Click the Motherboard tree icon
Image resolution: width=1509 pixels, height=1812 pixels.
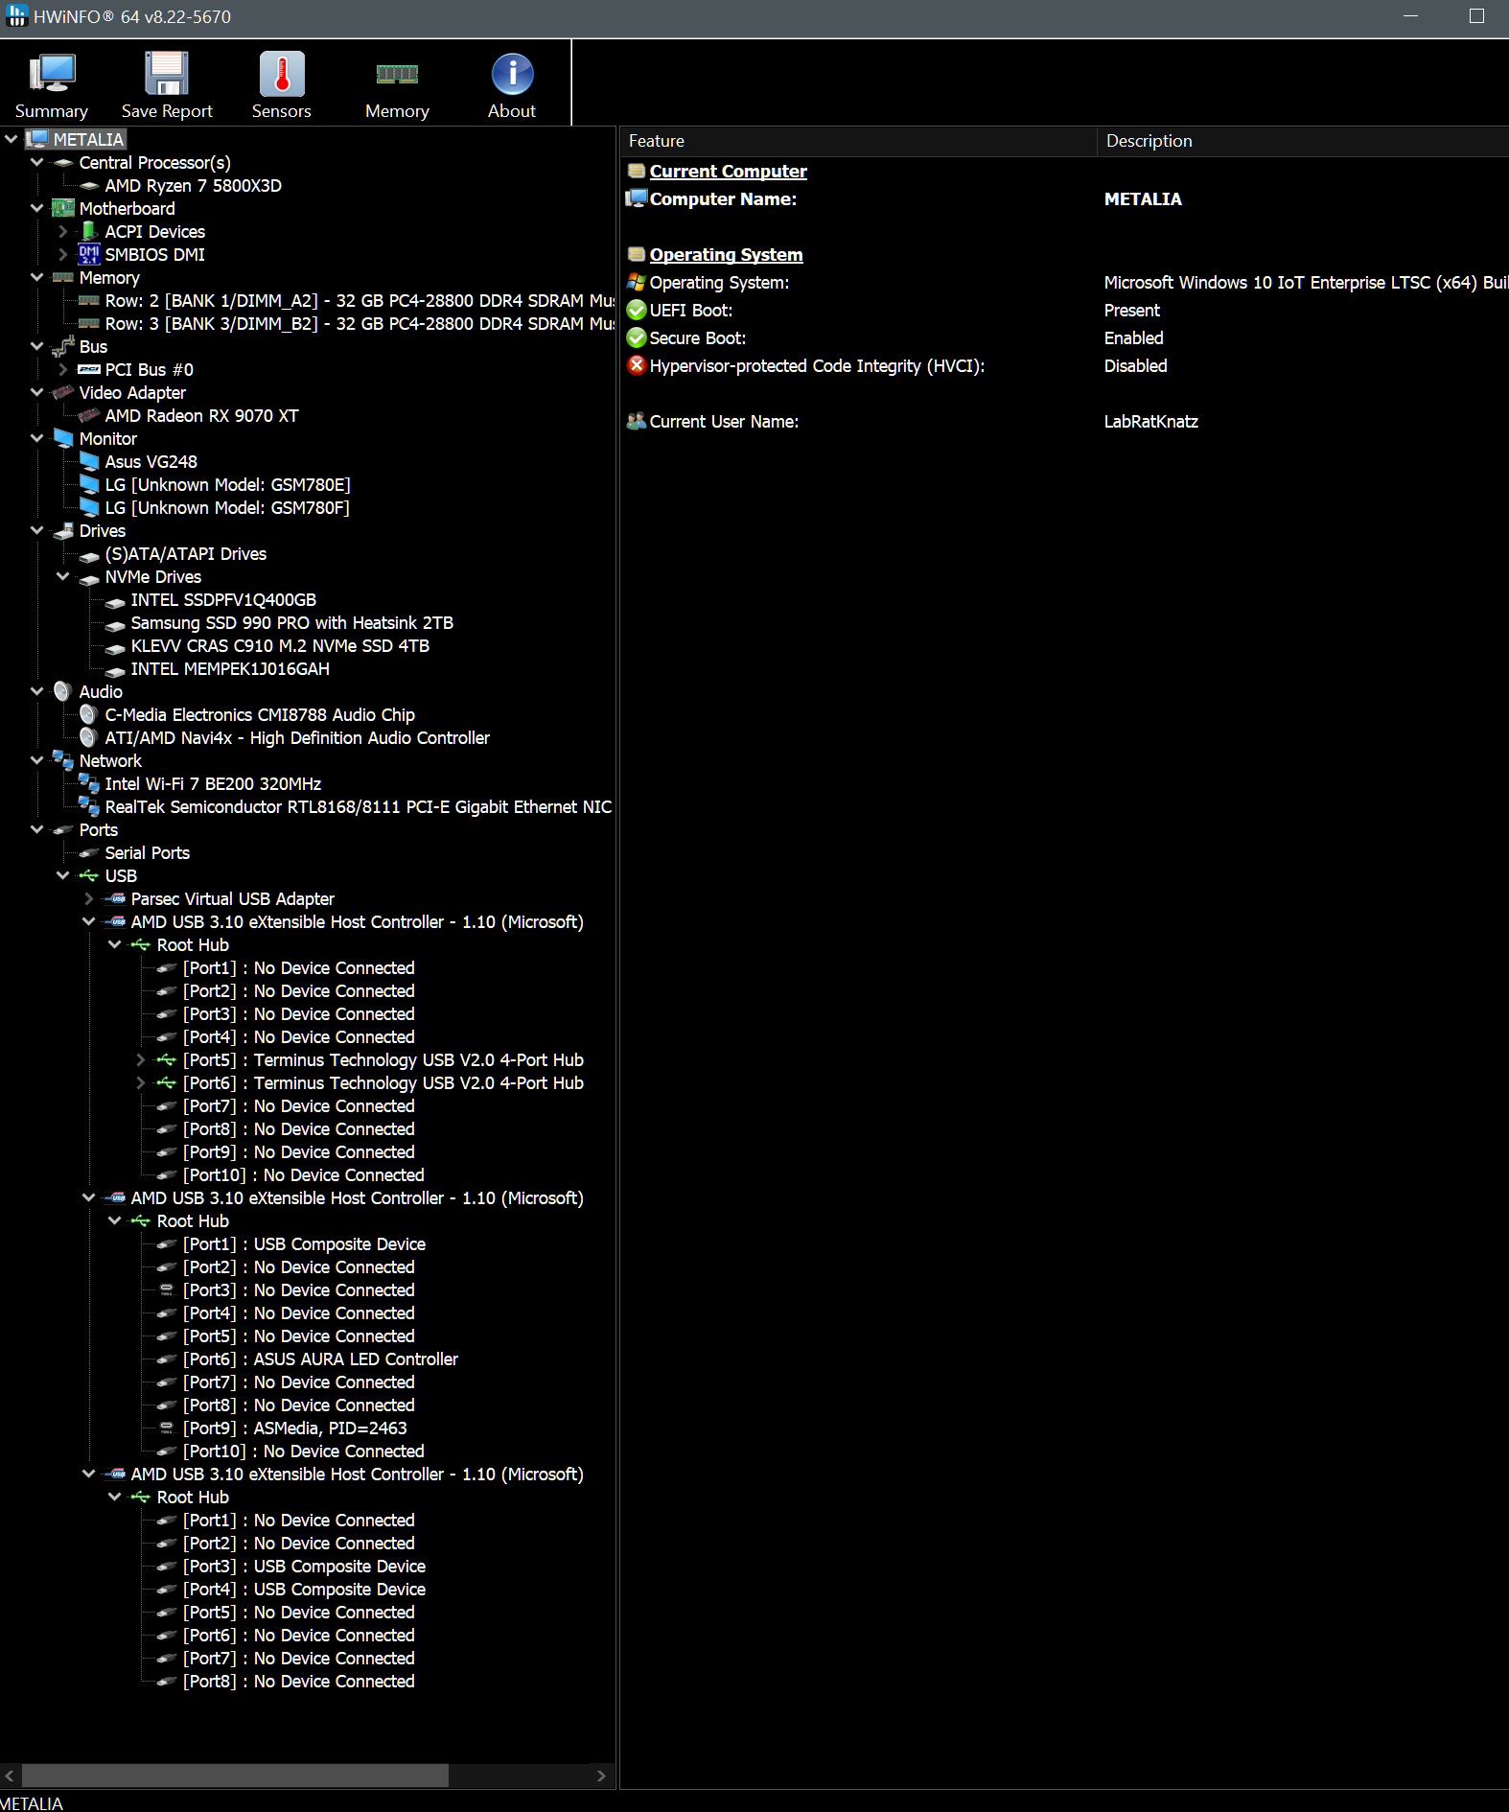point(63,208)
